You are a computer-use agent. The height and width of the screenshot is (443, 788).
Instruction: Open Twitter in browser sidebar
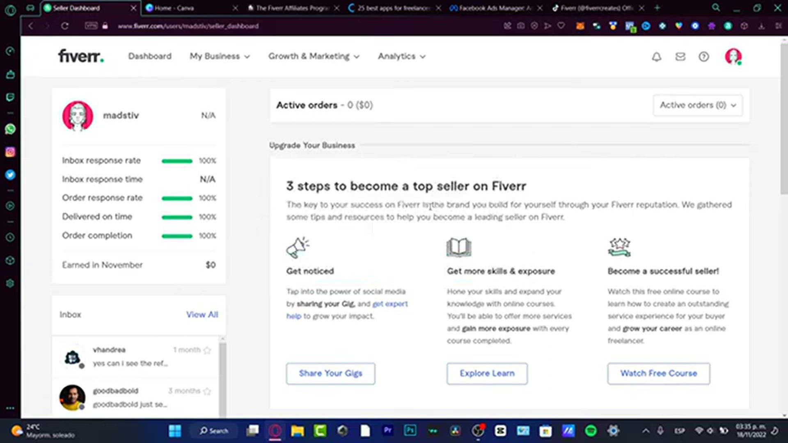point(10,175)
